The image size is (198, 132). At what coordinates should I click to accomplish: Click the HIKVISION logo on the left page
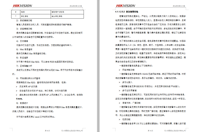coord(22,6)
